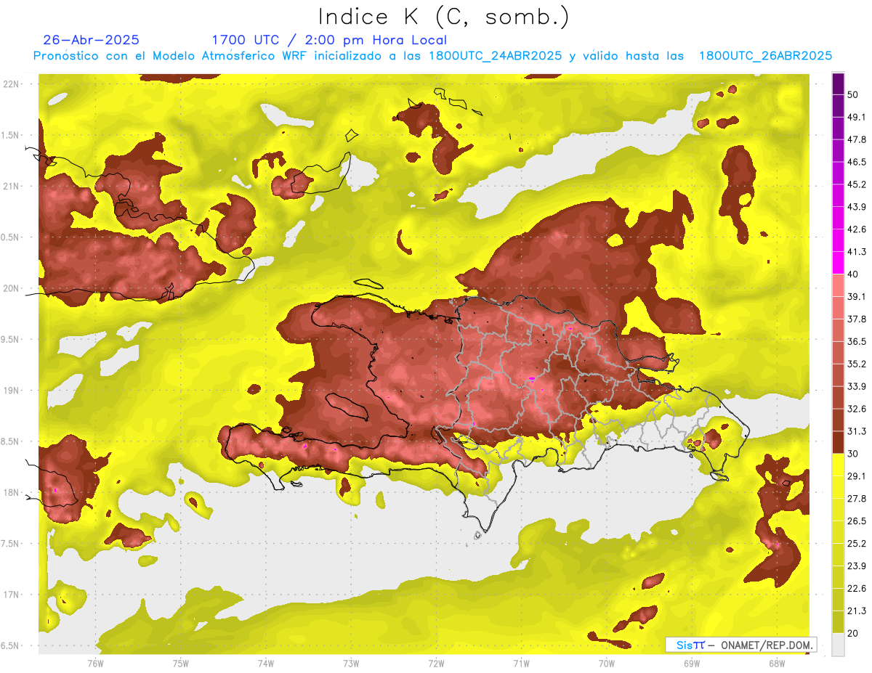Image resolution: width=872 pixels, height=673 pixels.
Task: Click the '73W' longitude label
Action: coord(351,664)
